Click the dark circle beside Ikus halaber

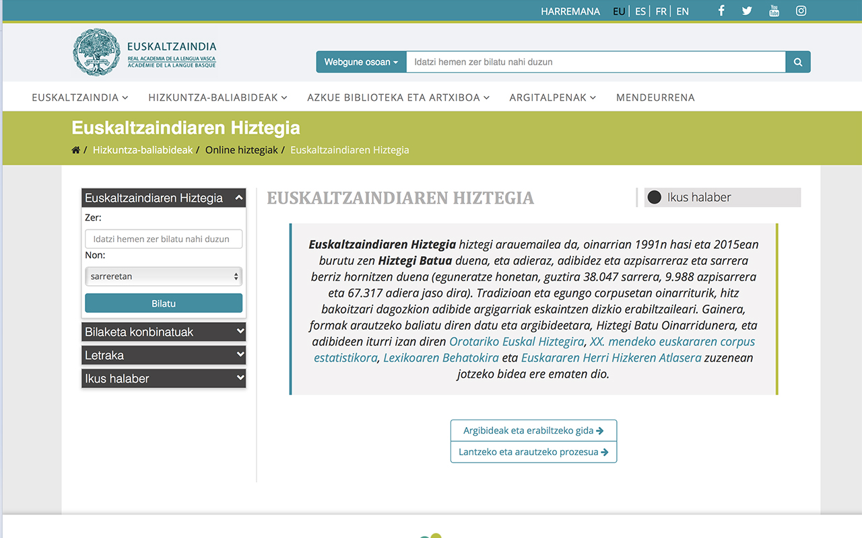pos(654,198)
